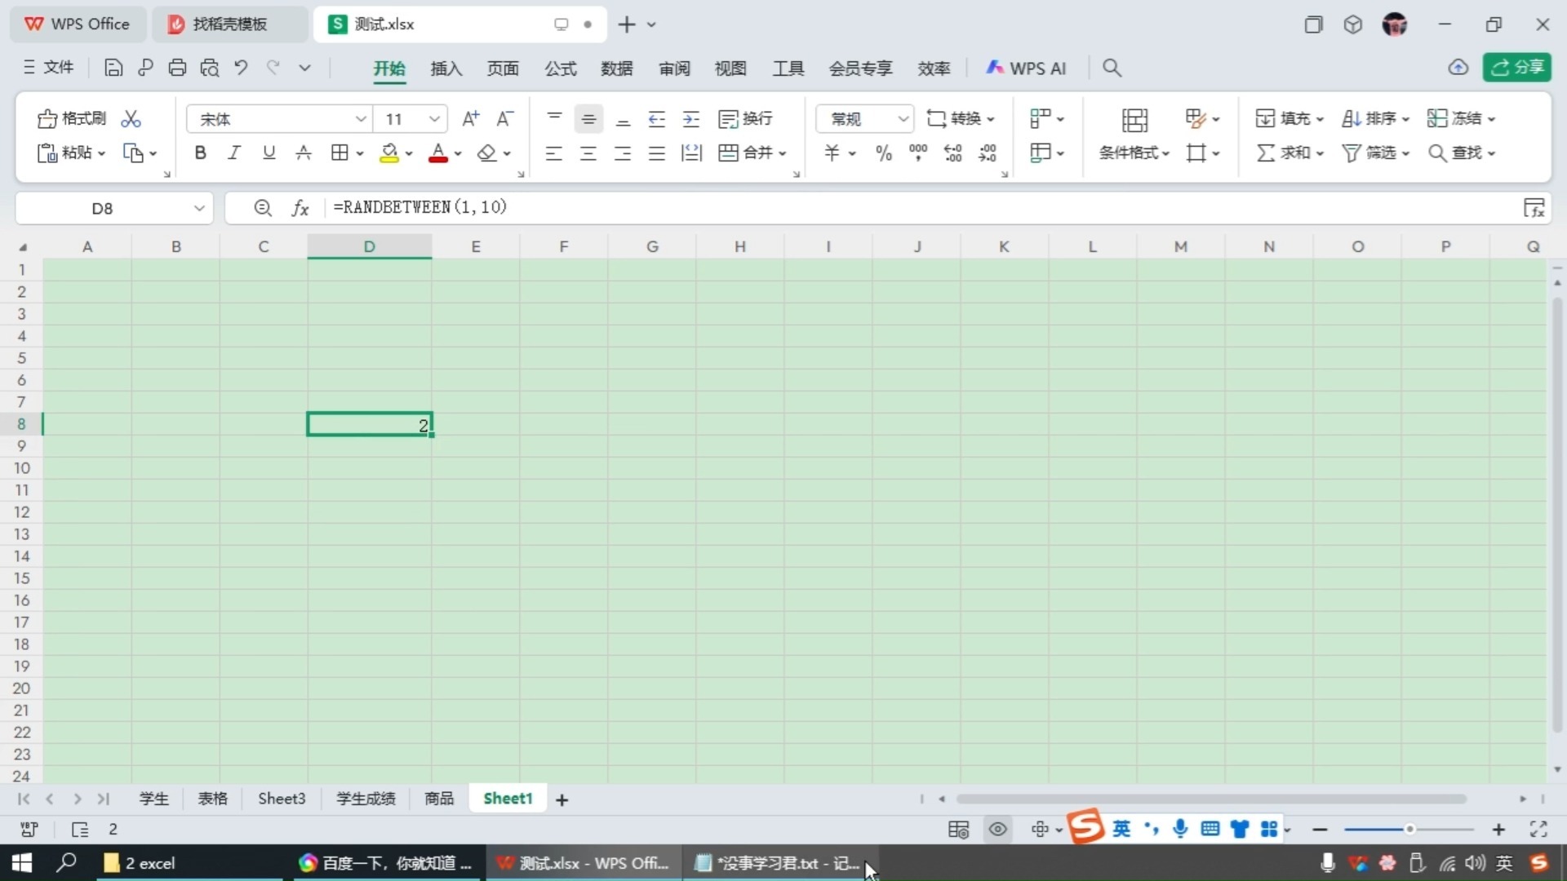Toggle wrap text (换行)

coord(745,119)
